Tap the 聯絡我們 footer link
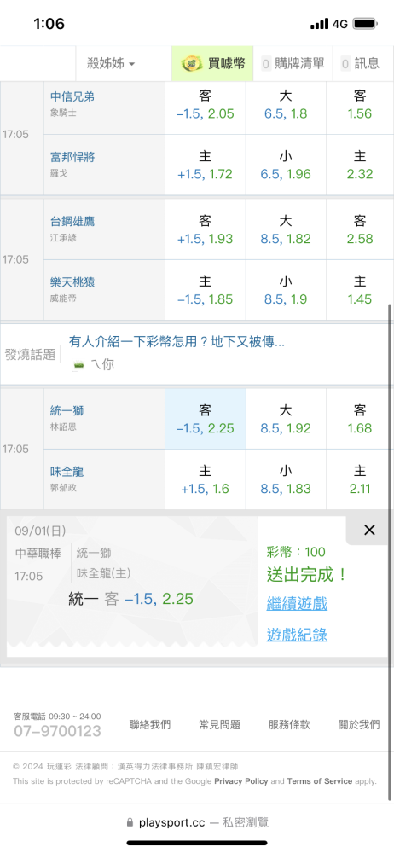Viewport: 394px width, 853px height. coord(149,724)
